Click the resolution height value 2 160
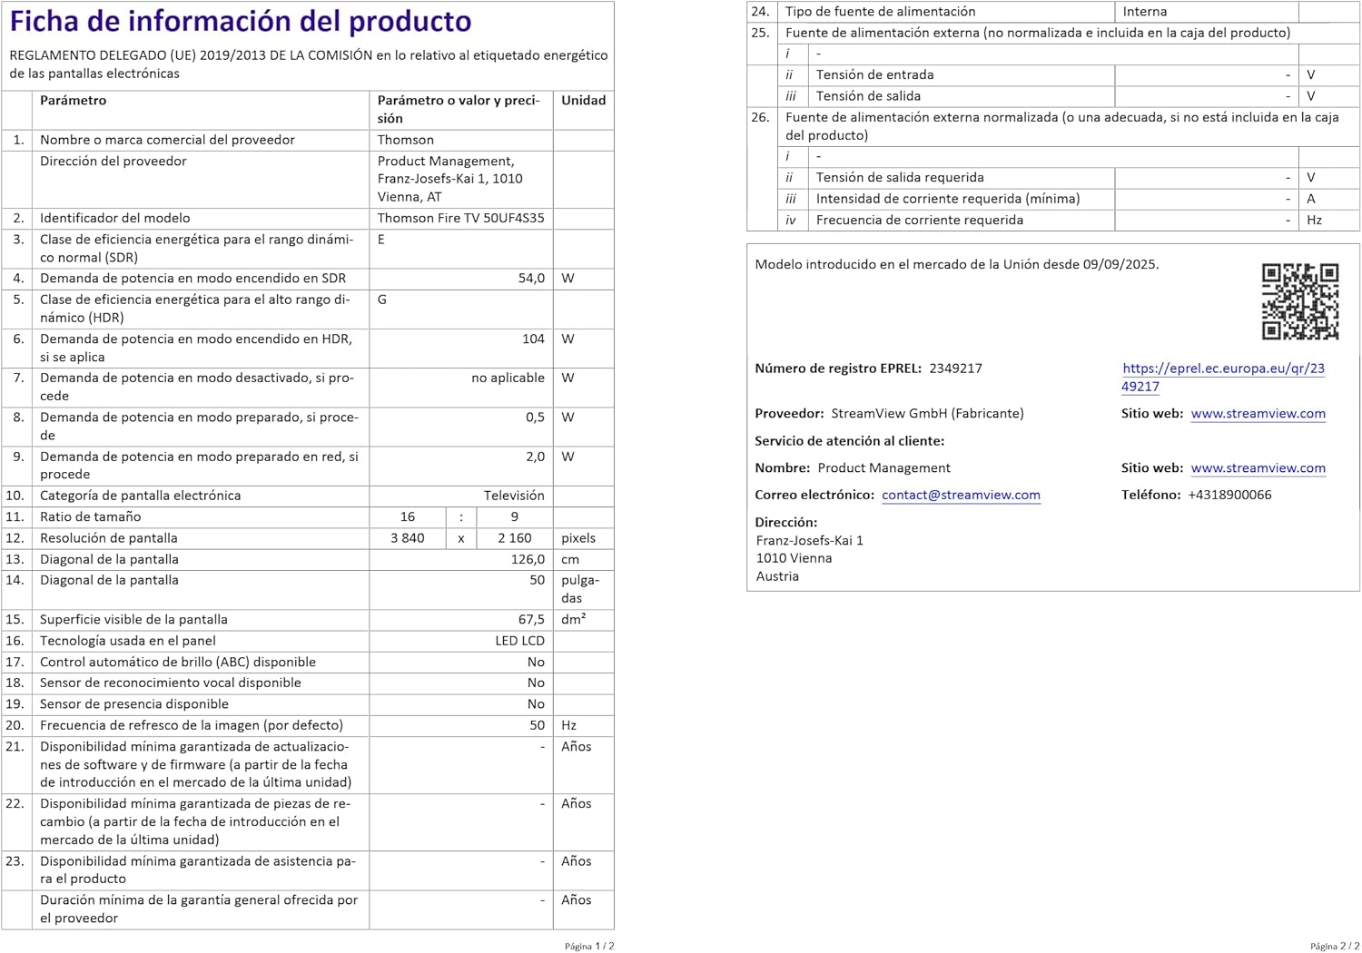 click(514, 538)
